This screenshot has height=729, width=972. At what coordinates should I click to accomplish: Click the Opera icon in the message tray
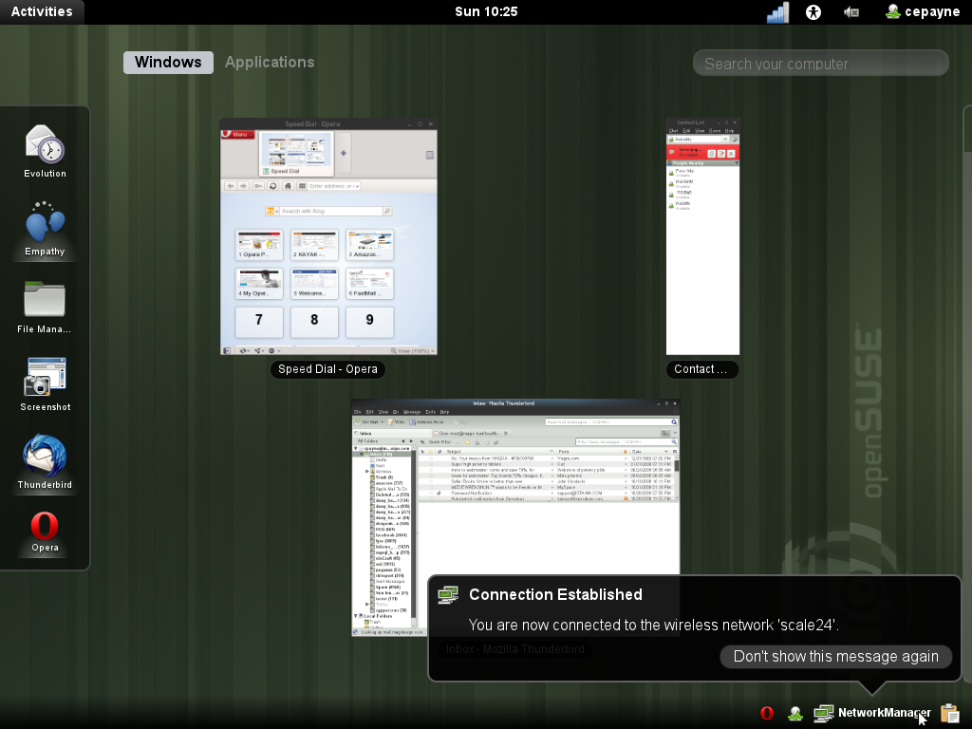coord(767,714)
